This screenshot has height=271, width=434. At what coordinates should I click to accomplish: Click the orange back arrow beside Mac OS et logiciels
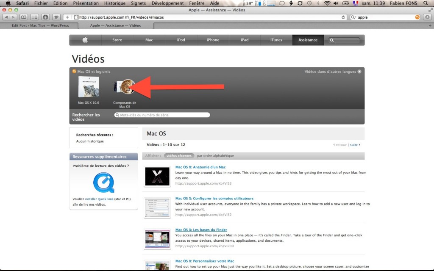click(74, 71)
